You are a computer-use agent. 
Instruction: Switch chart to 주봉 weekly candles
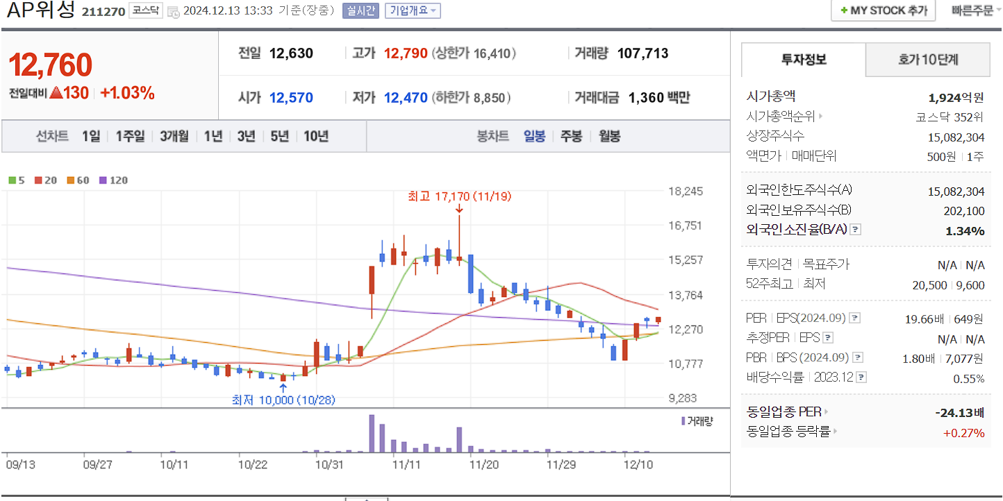pos(570,136)
